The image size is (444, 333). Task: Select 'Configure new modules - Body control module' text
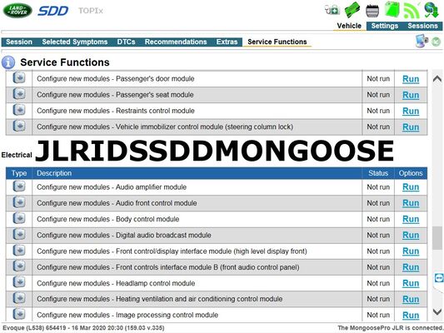pyautogui.click(x=108, y=219)
